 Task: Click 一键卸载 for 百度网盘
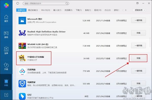click(x=139, y=71)
